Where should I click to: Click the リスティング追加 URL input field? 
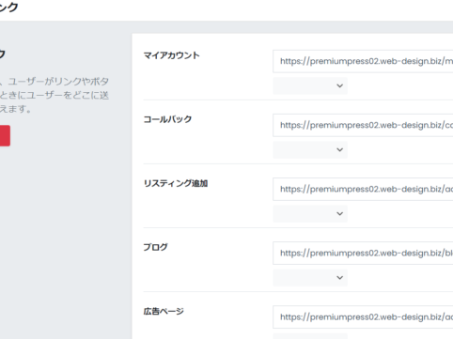click(363, 189)
